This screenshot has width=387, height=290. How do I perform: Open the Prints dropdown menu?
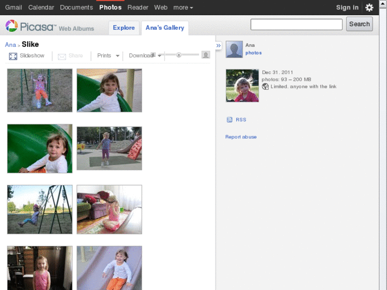pos(108,56)
